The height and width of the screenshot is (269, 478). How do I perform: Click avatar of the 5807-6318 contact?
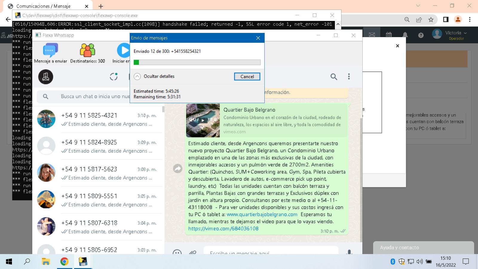[x=46, y=227]
